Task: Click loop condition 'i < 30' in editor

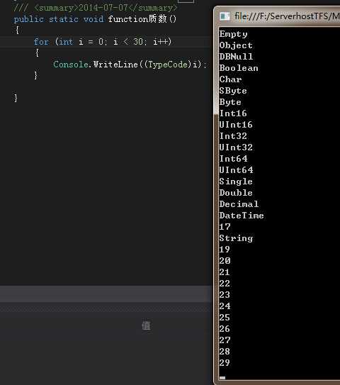Action: tap(128, 42)
